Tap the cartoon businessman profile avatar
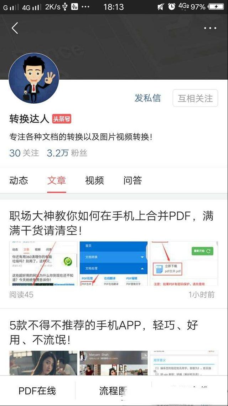 (34, 78)
